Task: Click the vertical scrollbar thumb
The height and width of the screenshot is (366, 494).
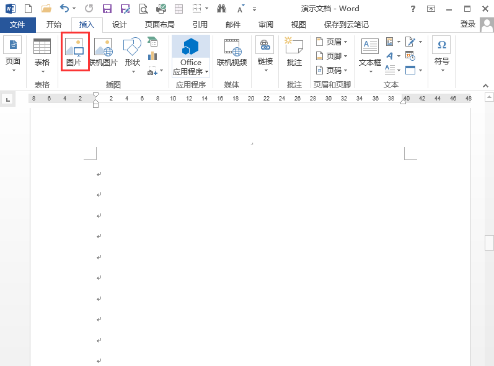Action: [x=489, y=243]
